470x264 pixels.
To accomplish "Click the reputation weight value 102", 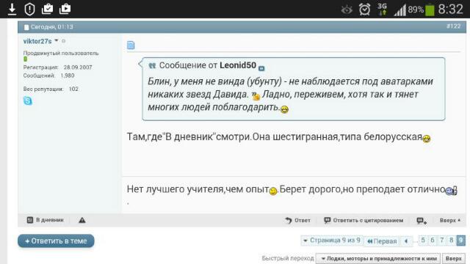I will pyautogui.click(x=73, y=89).
